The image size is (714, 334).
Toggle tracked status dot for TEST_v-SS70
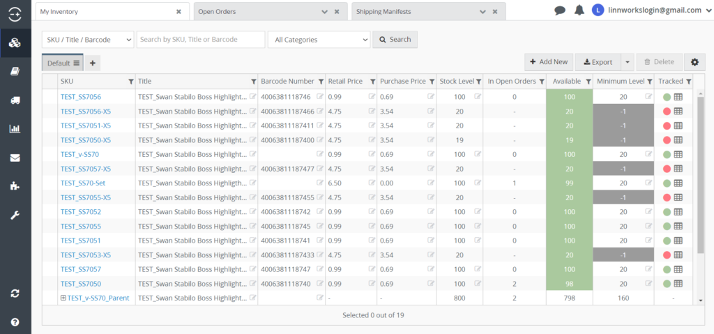pyautogui.click(x=667, y=155)
